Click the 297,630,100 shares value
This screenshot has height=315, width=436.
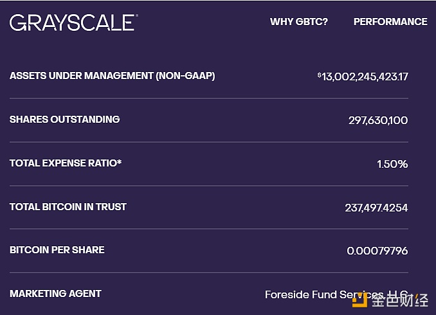coord(378,120)
